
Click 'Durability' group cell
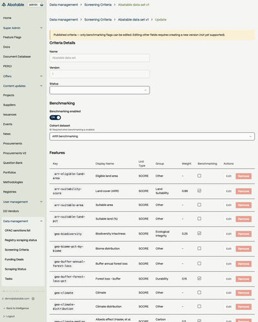click(162, 279)
